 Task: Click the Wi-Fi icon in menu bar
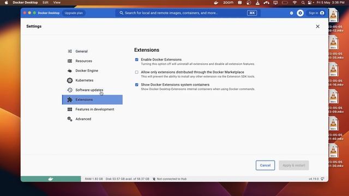[294, 2]
